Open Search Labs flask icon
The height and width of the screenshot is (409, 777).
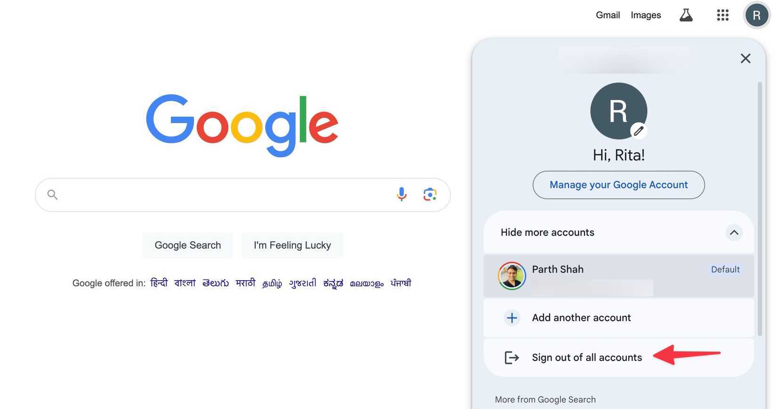click(686, 15)
